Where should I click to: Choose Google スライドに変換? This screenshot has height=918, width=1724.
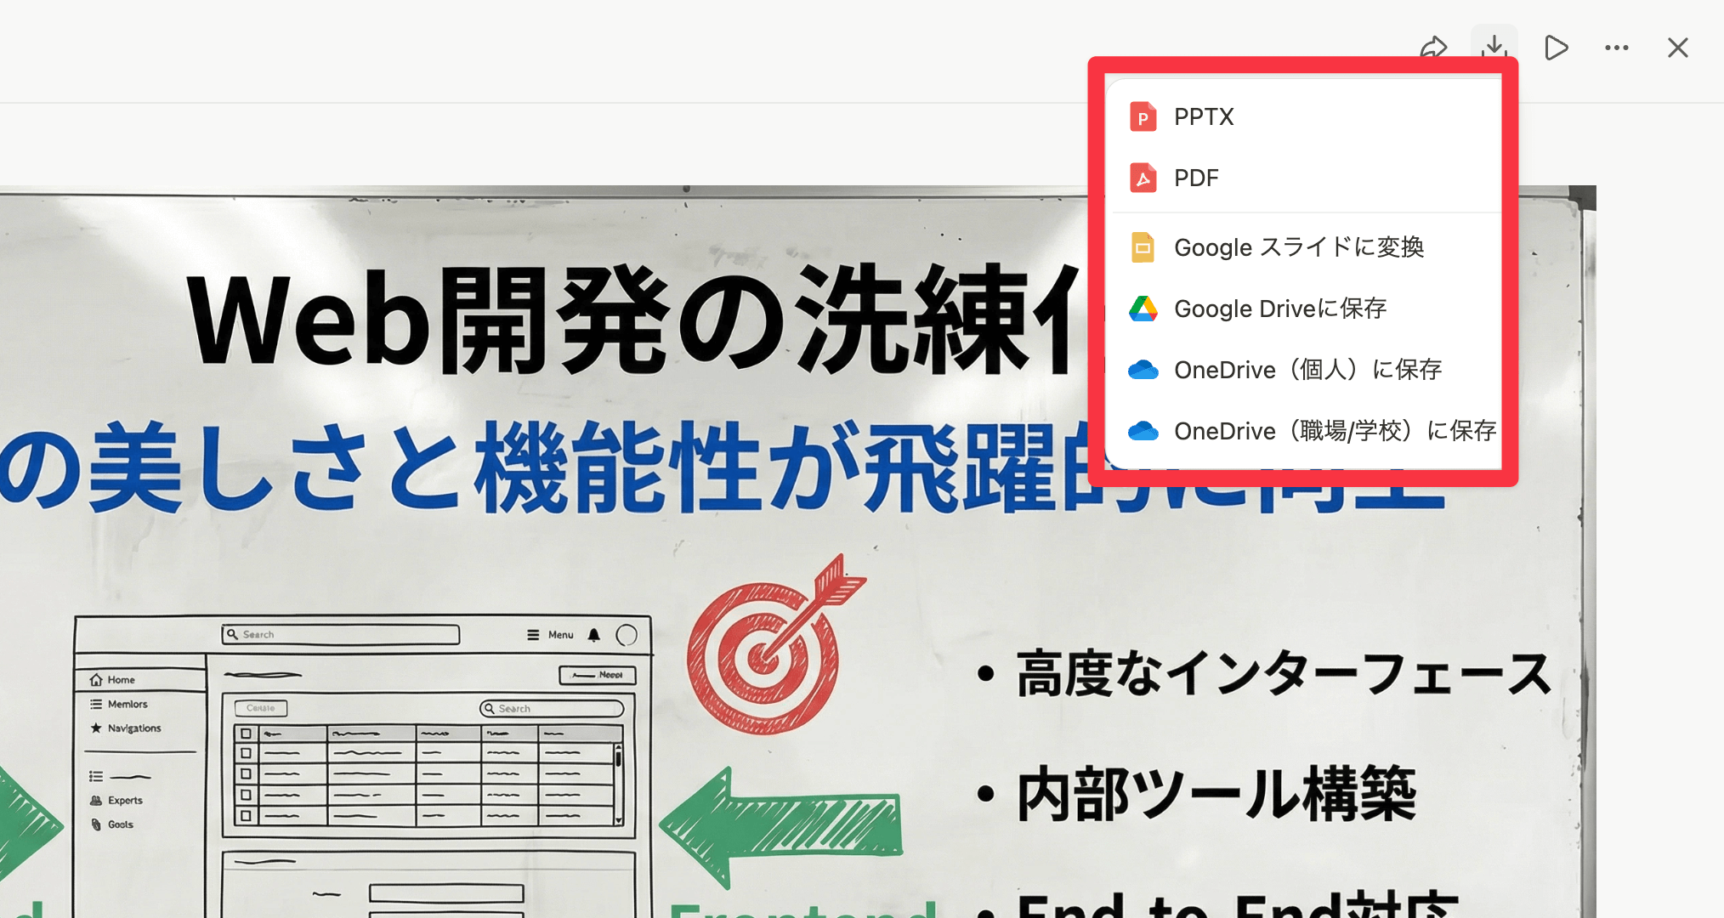pyautogui.click(x=1299, y=247)
